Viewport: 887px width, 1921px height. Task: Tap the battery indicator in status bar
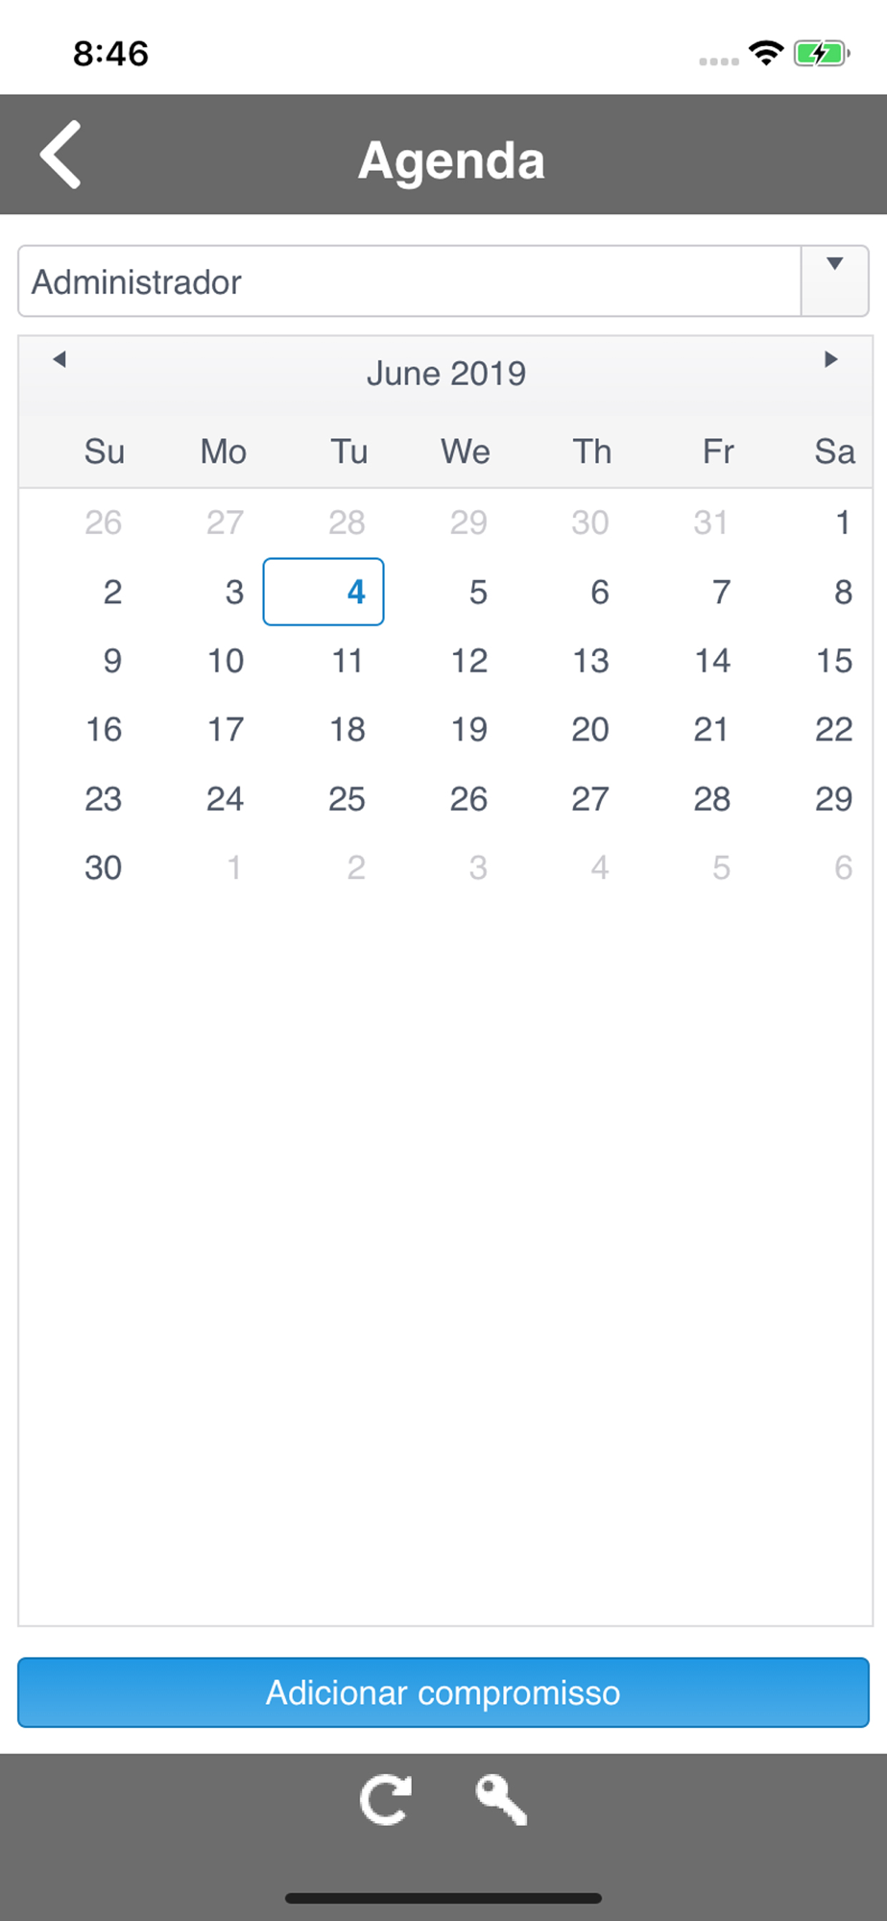(x=822, y=54)
